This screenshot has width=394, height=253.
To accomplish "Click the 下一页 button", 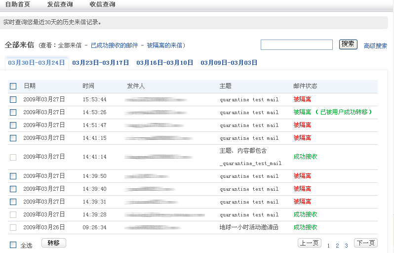I will point(366,243).
